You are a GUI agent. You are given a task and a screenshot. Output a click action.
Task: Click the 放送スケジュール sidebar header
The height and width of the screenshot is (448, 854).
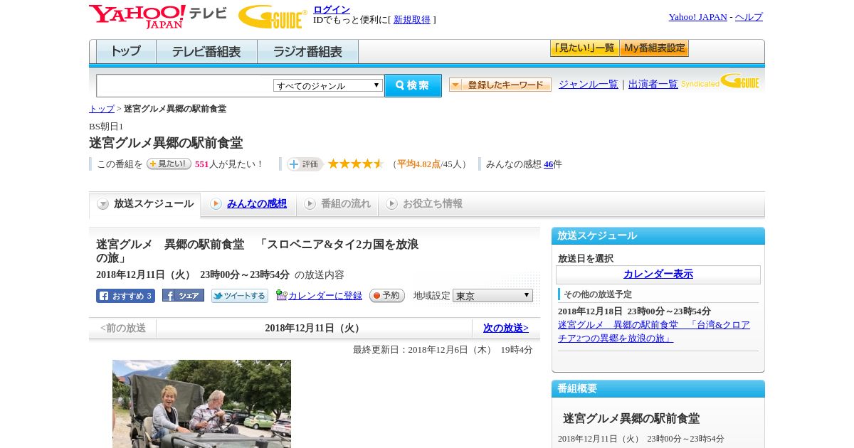pyautogui.click(x=658, y=236)
